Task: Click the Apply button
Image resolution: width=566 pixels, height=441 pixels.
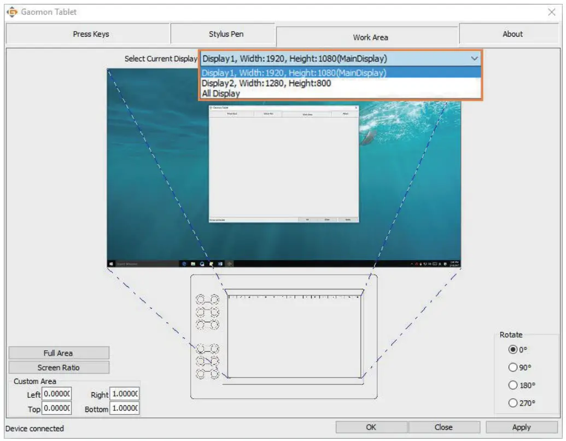Action: coord(521,427)
